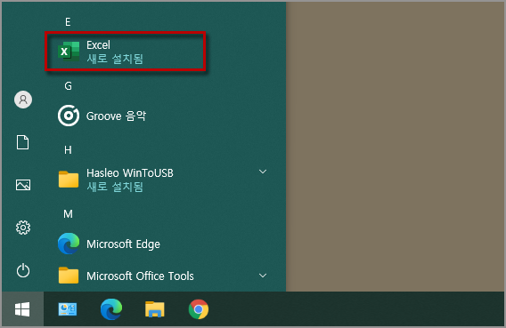Jump to letter M section header
506x328 pixels.
pyautogui.click(x=68, y=214)
